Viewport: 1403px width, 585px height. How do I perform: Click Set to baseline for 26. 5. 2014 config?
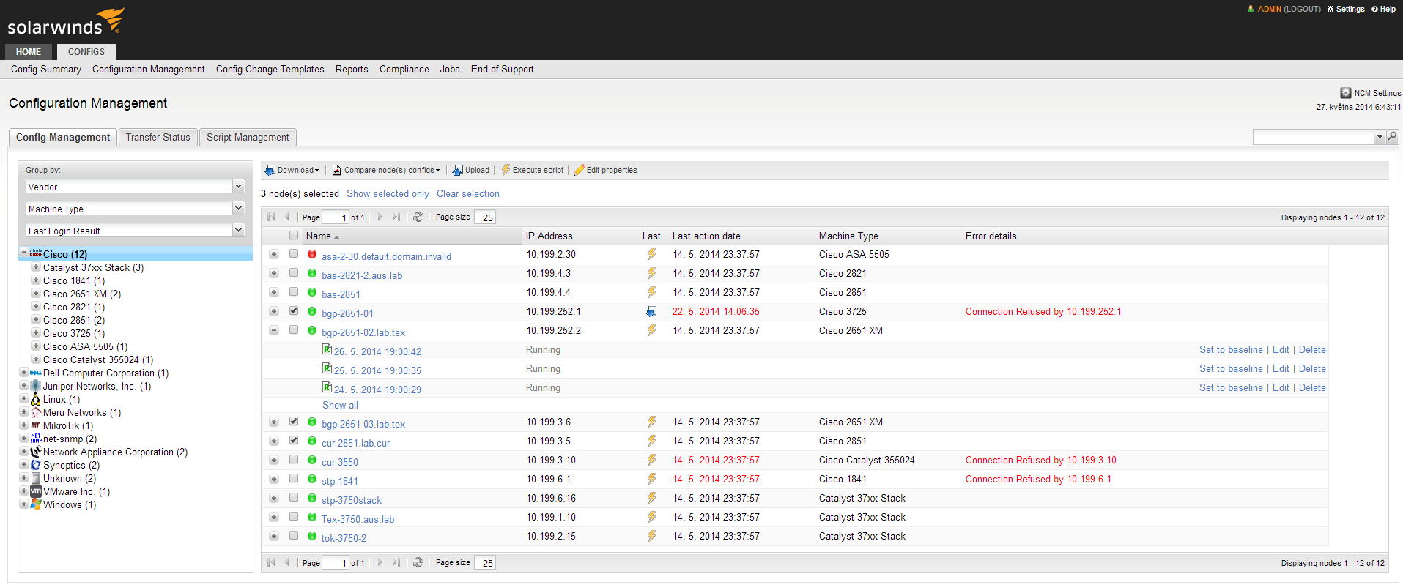pyautogui.click(x=1231, y=349)
